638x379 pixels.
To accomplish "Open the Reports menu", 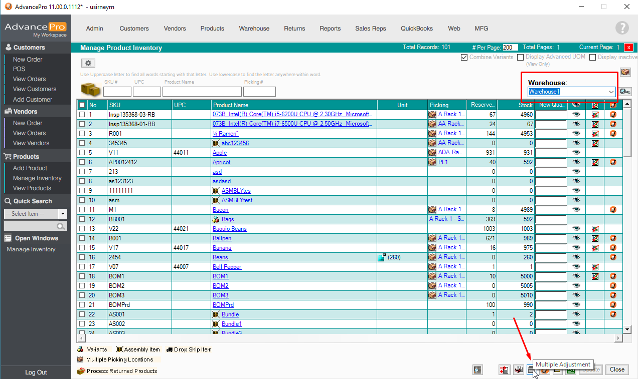I will pyautogui.click(x=330, y=29).
